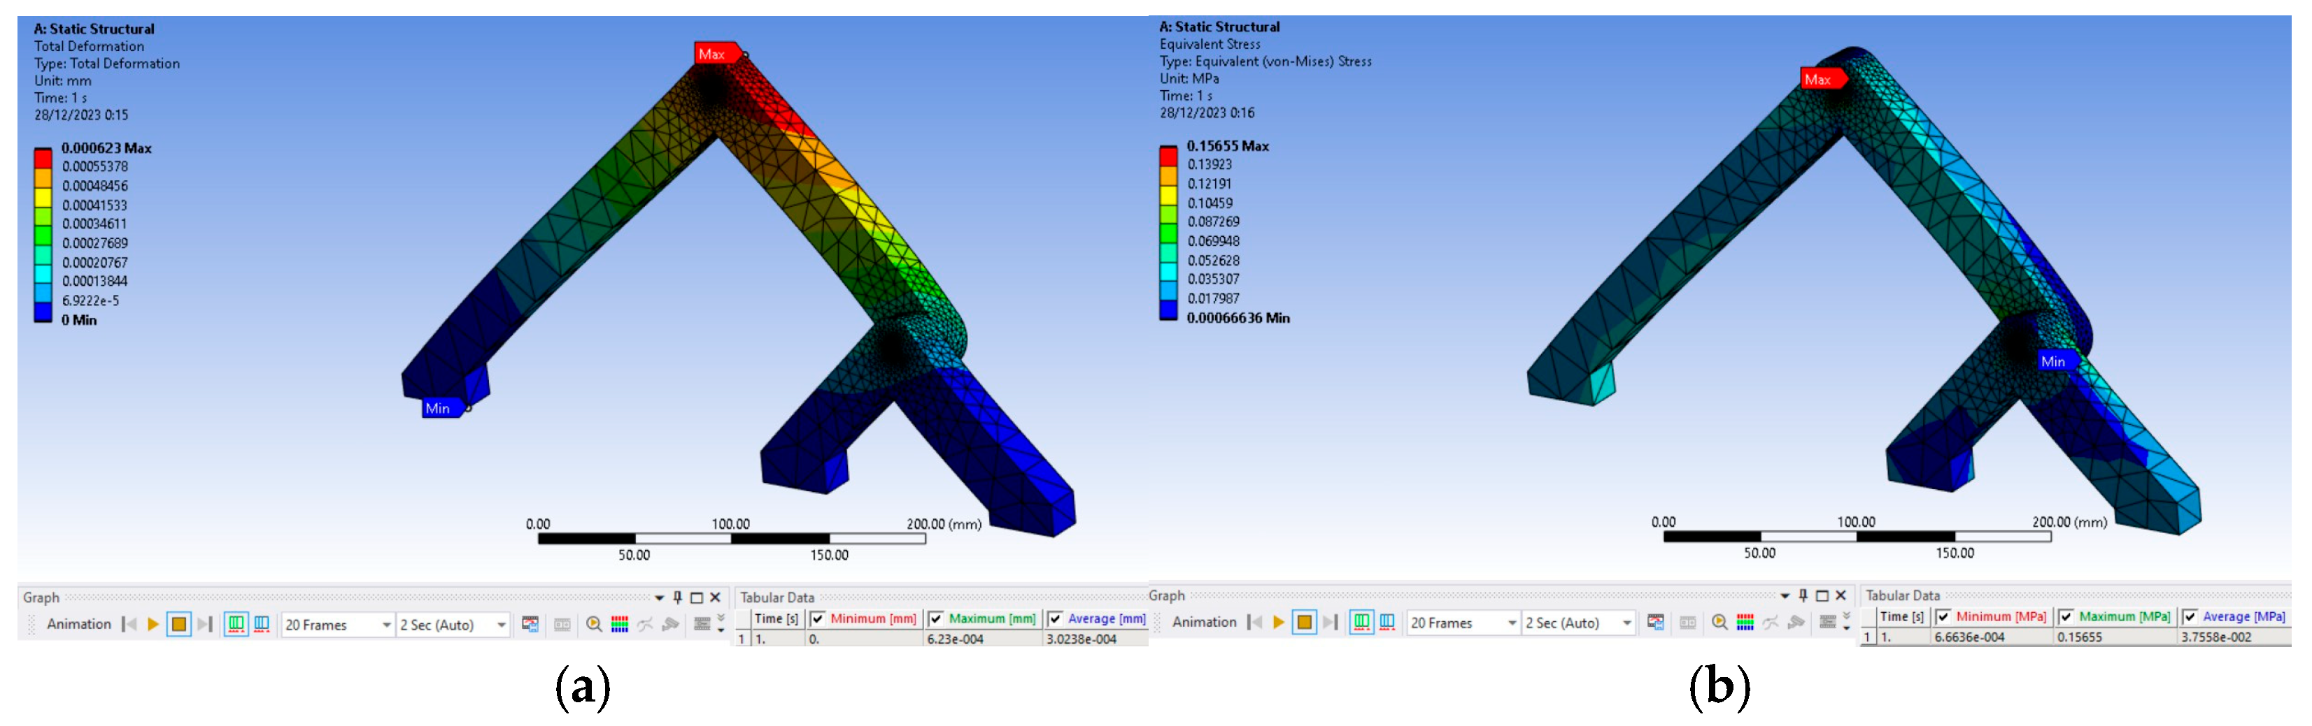The width and height of the screenshot is (2312, 726).
Task: Click the blue Min label on deformation model
Action: click(439, 409)
